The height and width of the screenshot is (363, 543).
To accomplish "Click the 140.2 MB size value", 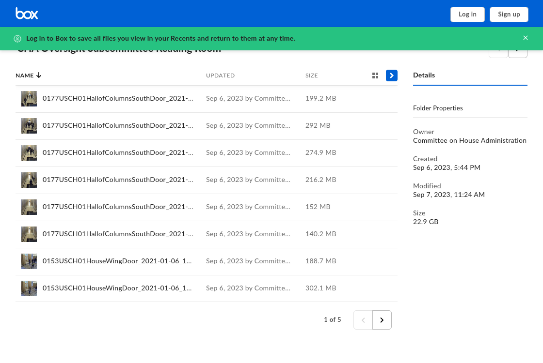I will [320, 234].
